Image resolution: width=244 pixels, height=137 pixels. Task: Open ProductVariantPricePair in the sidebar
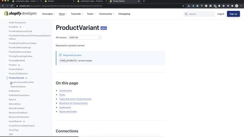(22, 82)
